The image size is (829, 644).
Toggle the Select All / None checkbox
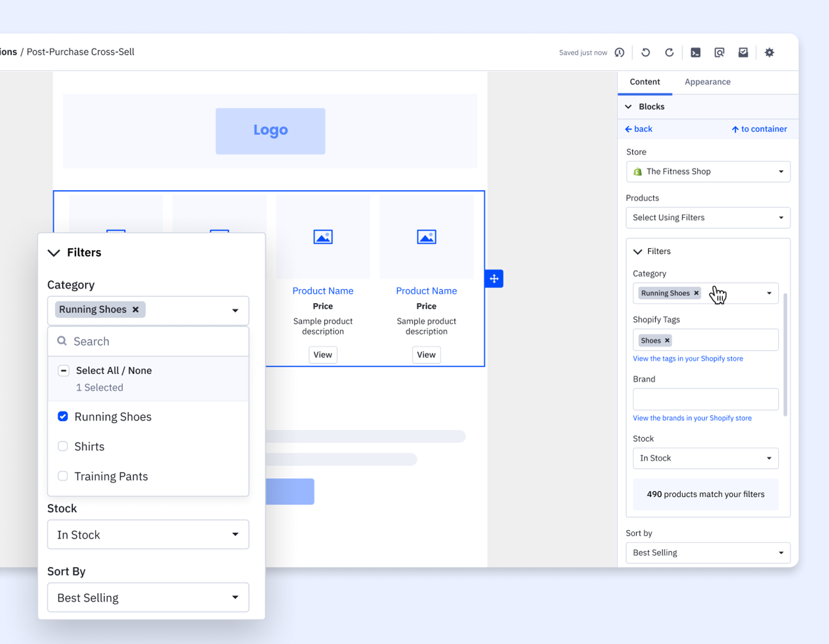pyautogui.click(x=63, y=370)
